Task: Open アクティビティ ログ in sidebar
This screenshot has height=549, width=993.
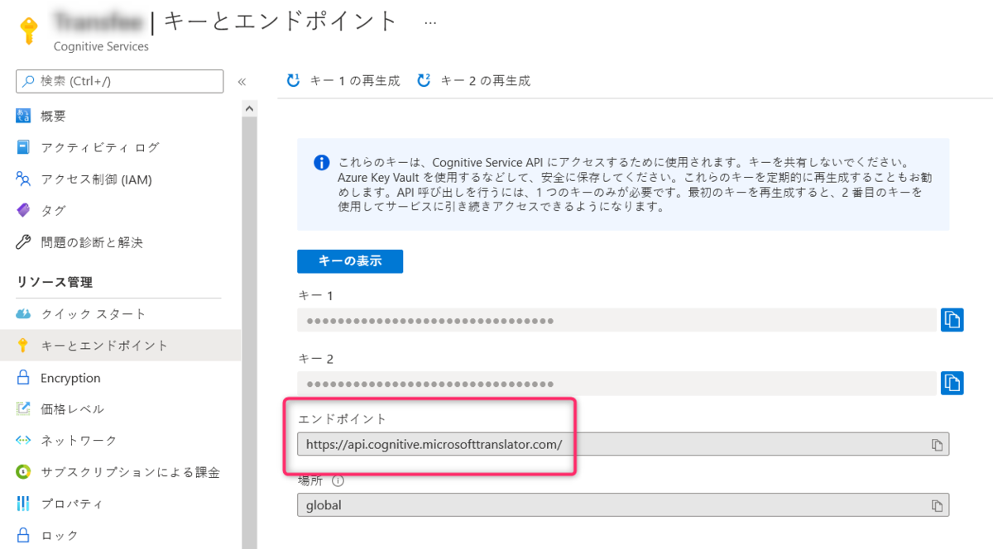Action: [x=99, y=147]
